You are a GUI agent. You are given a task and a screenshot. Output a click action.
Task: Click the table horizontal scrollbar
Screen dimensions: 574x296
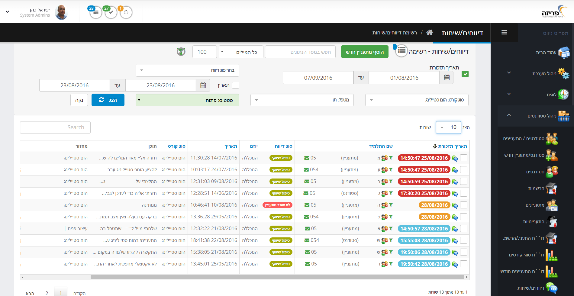click(x=277, y=277)
